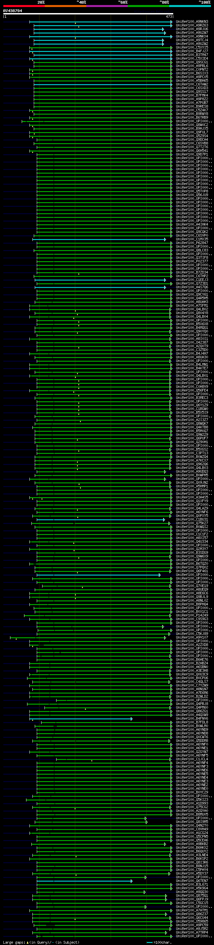This screenshot has width=214, height=945.
Task: Select UniRef100_A9V107 label
Action: tap(192, 637)
